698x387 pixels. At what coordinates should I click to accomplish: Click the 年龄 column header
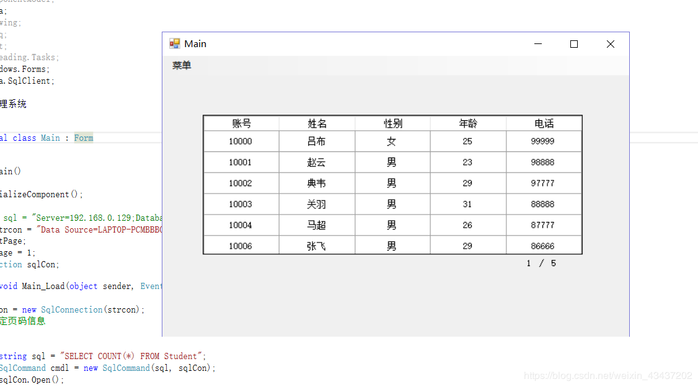(468, 123)
